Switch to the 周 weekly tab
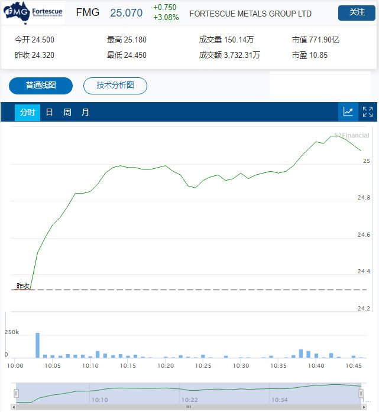This screenshot has width=379, height=412. pyautogui.click(x=67, y=113)
